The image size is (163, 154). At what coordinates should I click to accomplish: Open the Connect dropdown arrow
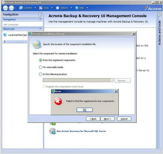pos(35,8)
